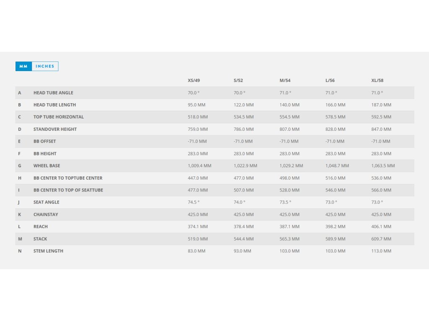Switch units to INCHES
429x321 pixels.
(45, 66)
